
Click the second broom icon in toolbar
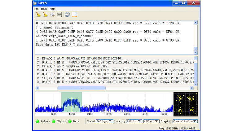point(45,15)
